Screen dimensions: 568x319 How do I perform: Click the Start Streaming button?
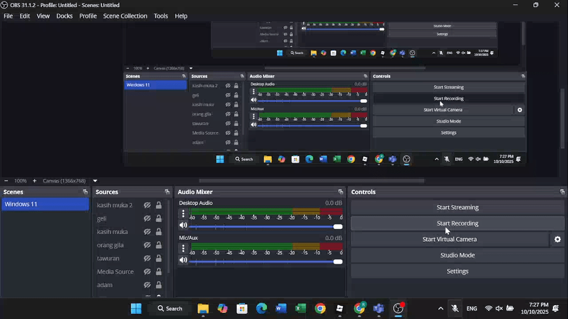pos(457,208)
